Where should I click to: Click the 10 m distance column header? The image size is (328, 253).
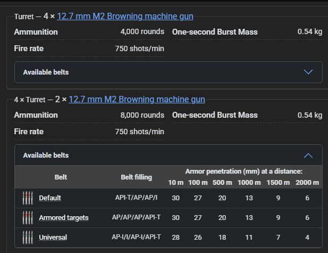tap(176, 183)
